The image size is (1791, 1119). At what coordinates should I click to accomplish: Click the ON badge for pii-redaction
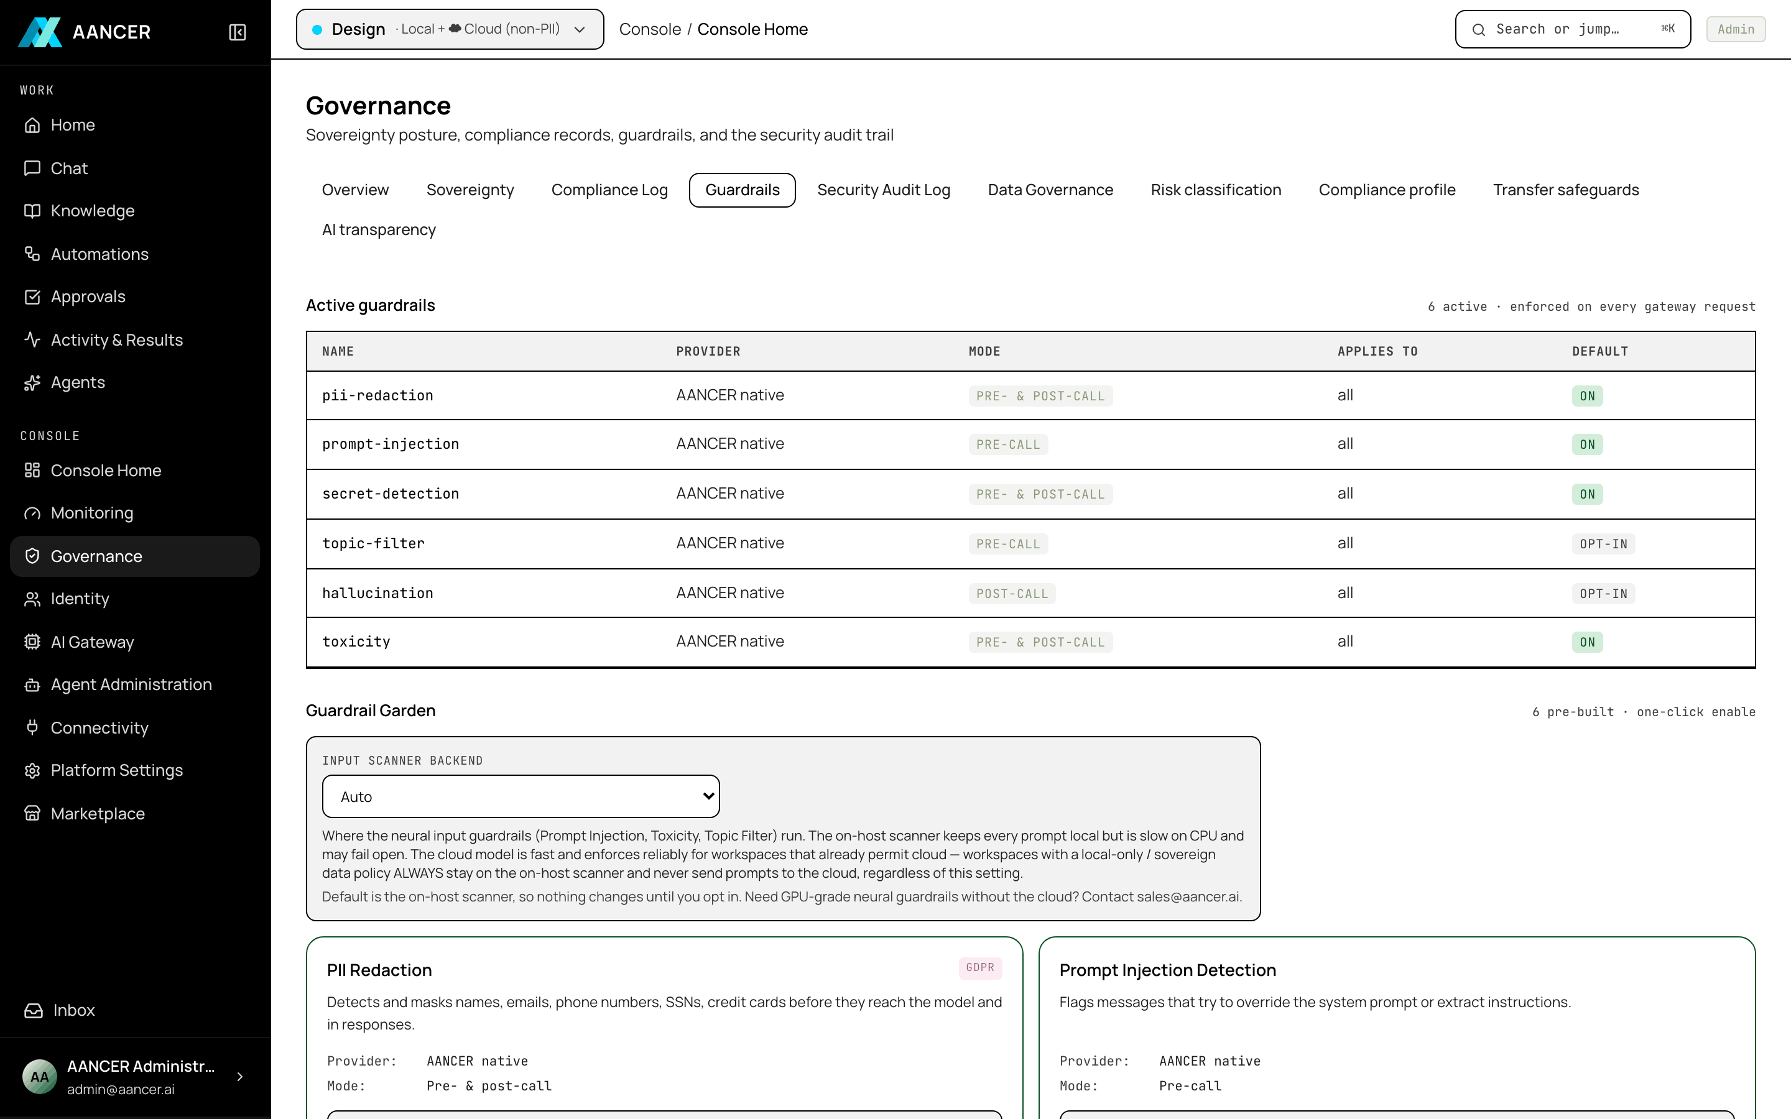tap(1588, 396)
